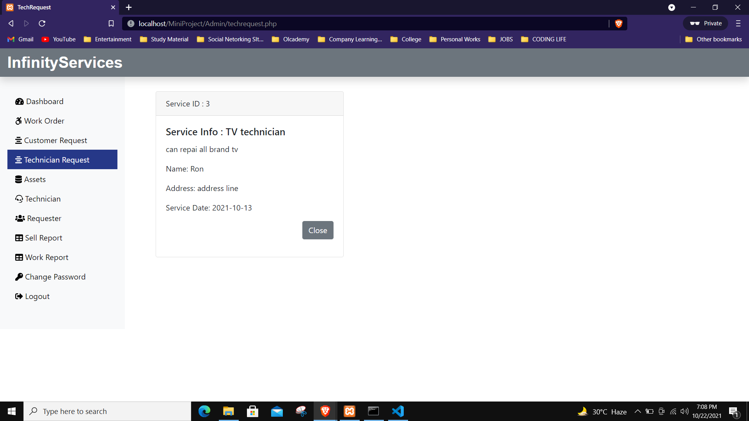Viewport: 749px width, 421px height.
Task: Open the Technician headset icon
Action: (x=19, y=199)
